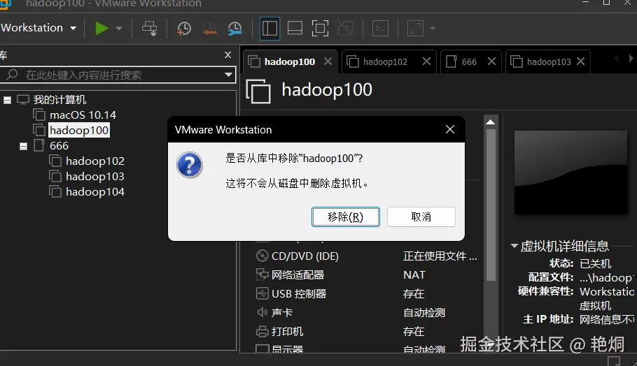
Task: Collapse the 我的计算机 tree node
Action: (7, 100)
